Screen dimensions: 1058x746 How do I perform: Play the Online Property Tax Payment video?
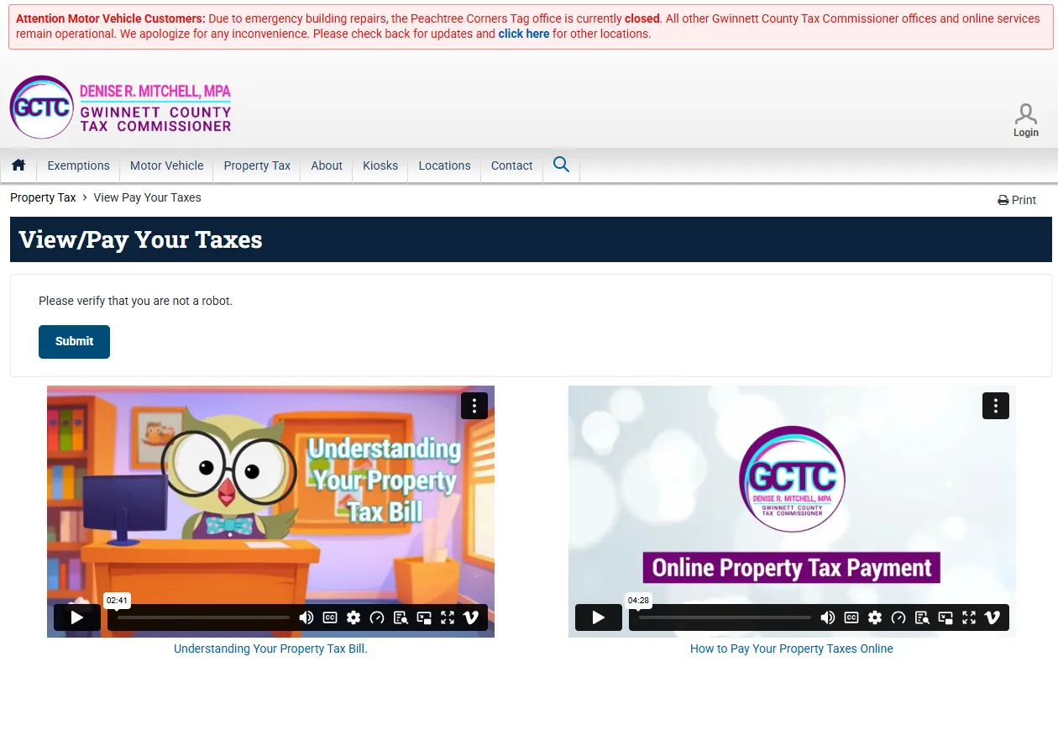tap(599, 617)
